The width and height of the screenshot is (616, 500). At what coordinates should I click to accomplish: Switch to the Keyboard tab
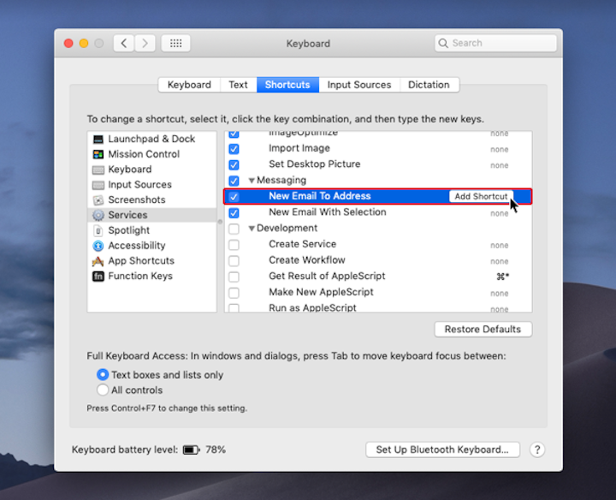(189, 85)
